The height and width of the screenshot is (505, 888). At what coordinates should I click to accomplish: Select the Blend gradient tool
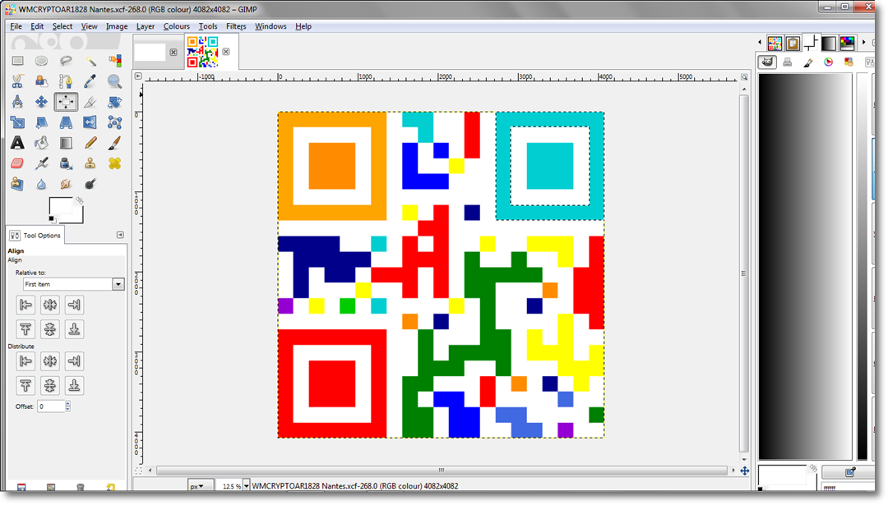66,143
